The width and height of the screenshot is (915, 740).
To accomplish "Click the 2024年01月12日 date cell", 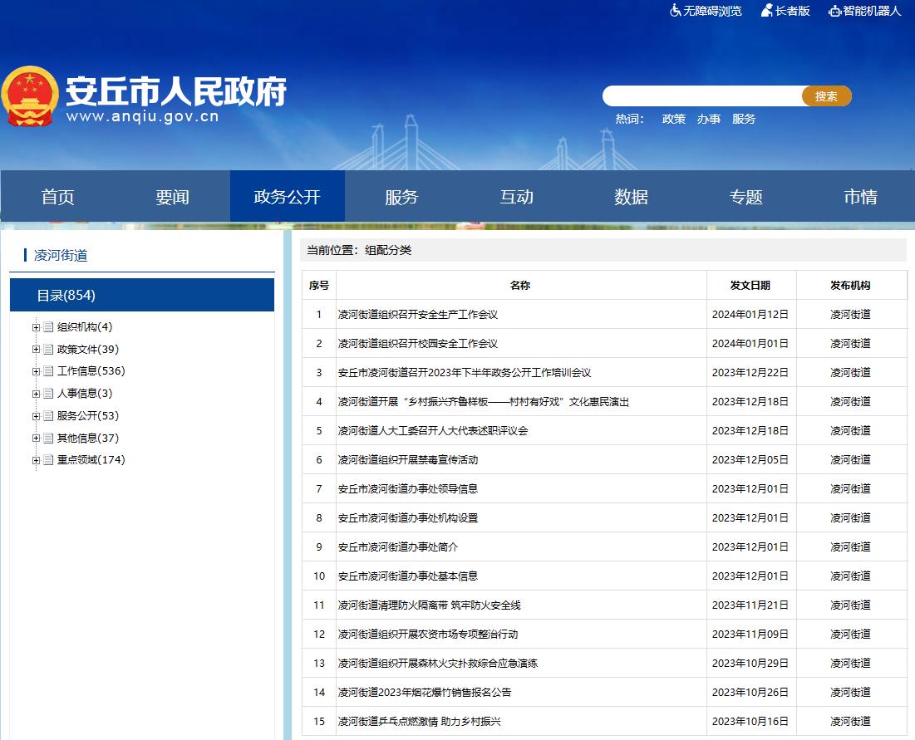I will [750, 314].
